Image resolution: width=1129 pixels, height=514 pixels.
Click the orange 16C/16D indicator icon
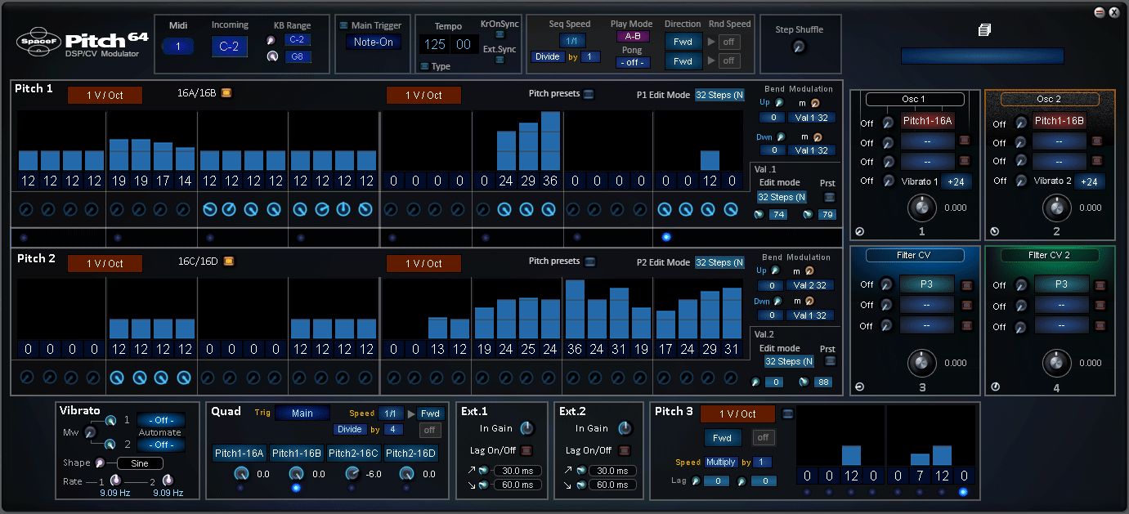point(229,261)
